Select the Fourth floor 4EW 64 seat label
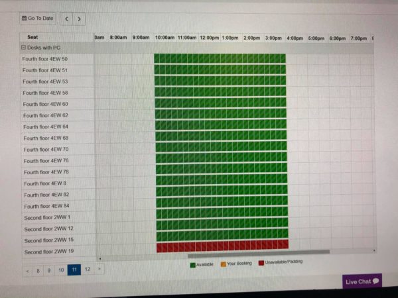This screenshot has width=398, height=298. [46, 126]
